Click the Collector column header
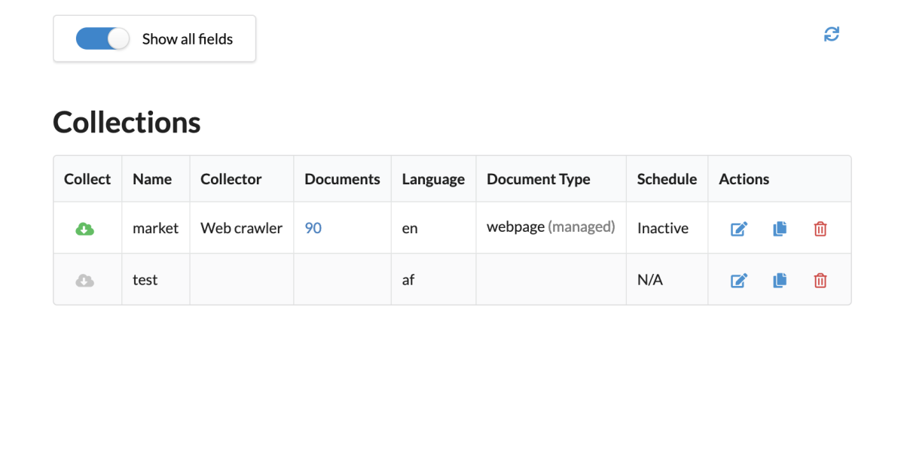 (231, 178)
